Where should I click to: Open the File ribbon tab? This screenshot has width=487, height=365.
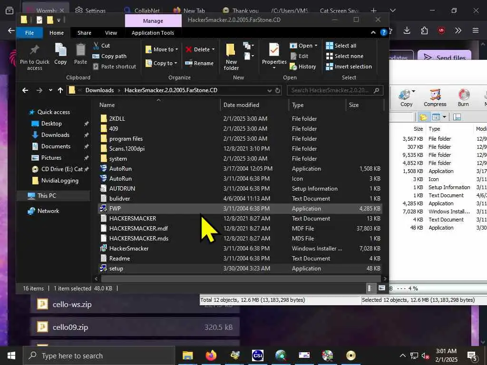29,33
